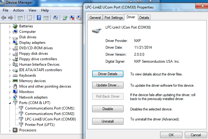The image size is (208, 139).
Task: Open the Action menu
Action: pos(18,10)
